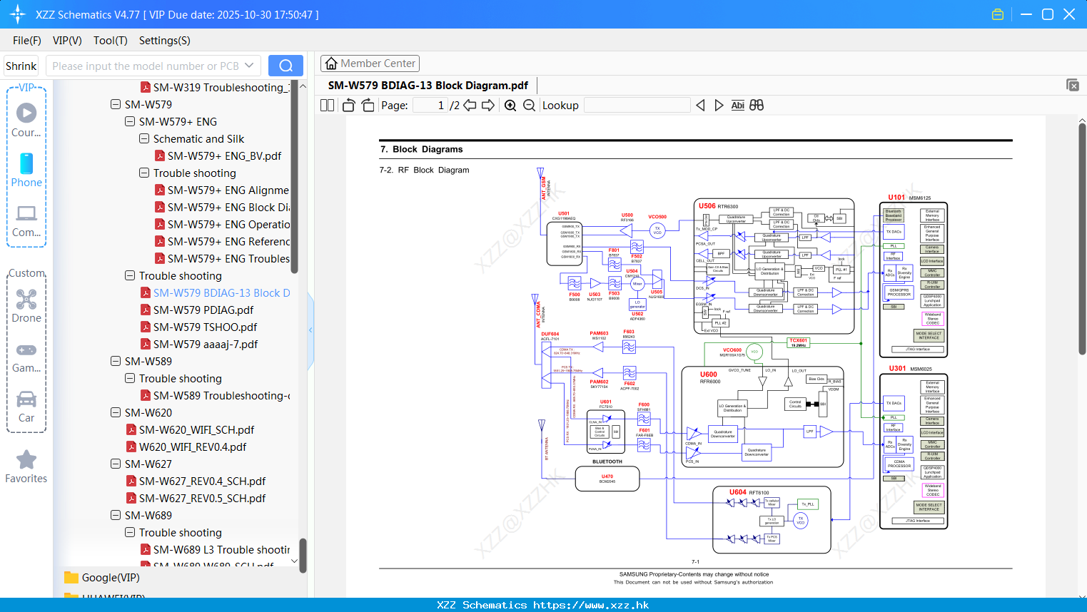
Task: Open SM-W579 aaaaj-7.pdf file
Action: [x=198, y=344]
